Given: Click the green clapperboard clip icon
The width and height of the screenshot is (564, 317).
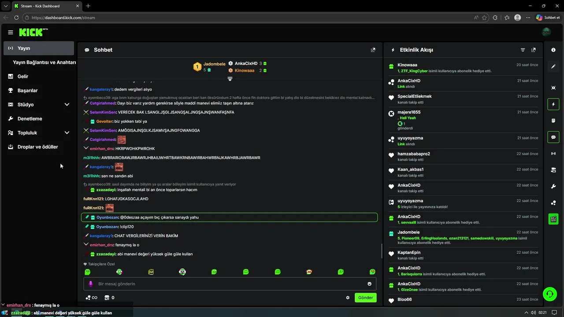Looking at the screenshot, I should [553, 219].
